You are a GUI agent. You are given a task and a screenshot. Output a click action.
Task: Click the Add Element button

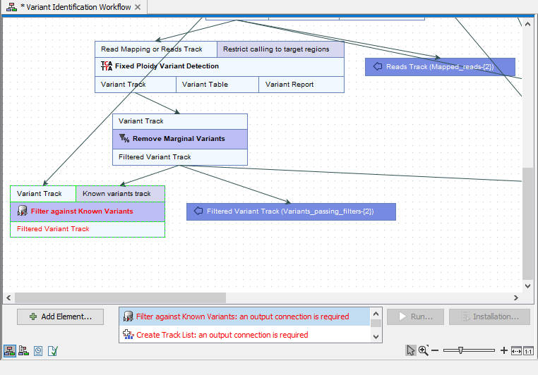pyautogui.click(x=60, y=316)
